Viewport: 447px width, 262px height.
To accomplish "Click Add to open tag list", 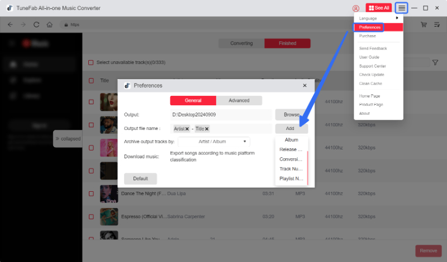I will point(291,128).
